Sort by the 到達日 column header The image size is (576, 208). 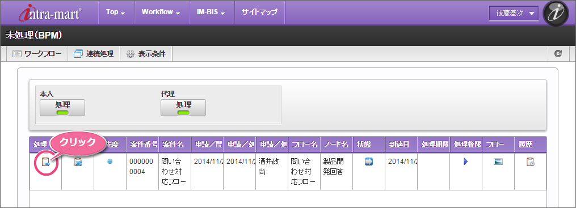pyautogui.click(x=401, y=144)
